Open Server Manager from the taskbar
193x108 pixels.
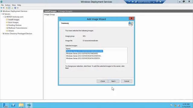click(x=5, y=105)
